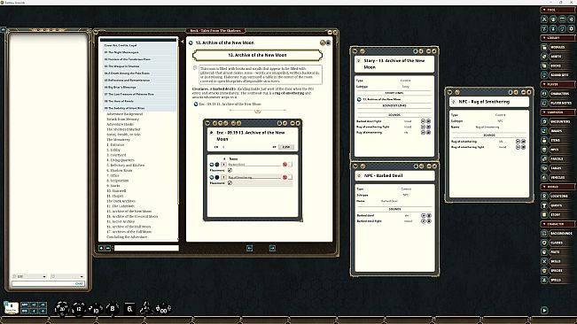Toggle the ADV modifier button
The width and height of the screenshot is (577, 324).
(25, 305)
